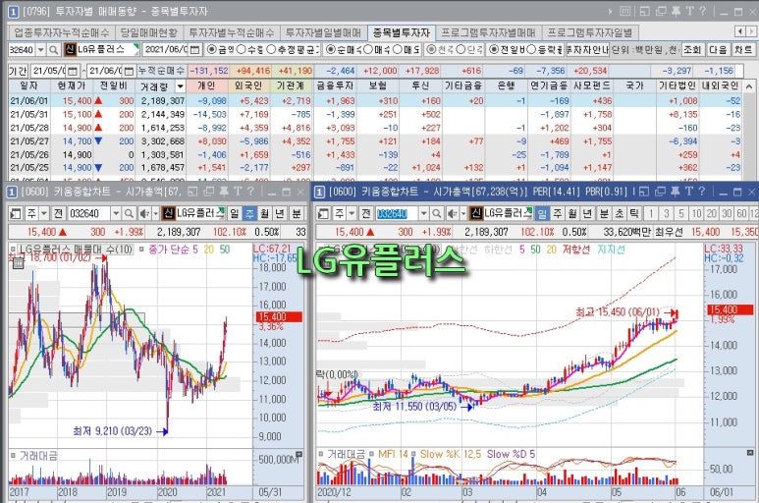Click the 신 badge next to LG유플러스 in the investor window
This screenshot has height=503, width=759.
[70, 50]
